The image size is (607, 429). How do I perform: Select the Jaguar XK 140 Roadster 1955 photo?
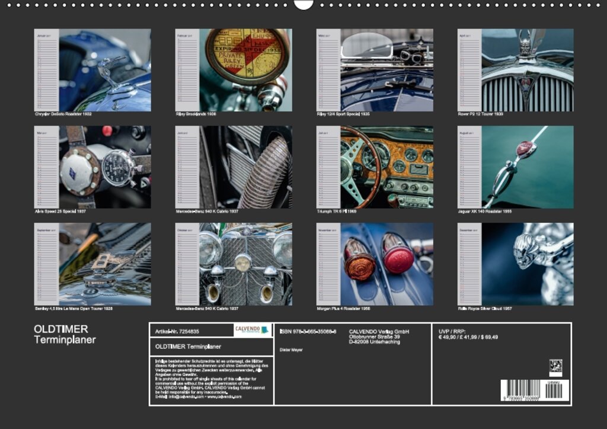[516, 167]
